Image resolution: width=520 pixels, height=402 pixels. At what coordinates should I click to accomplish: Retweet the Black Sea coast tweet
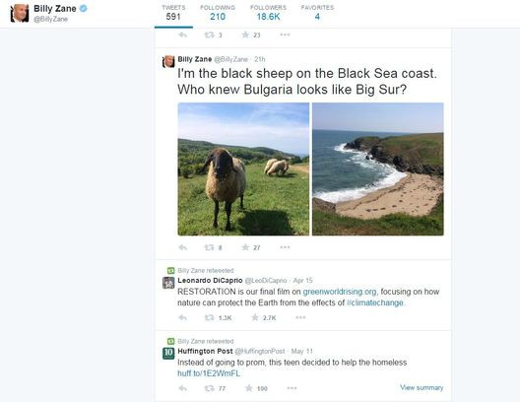[209, 247]
